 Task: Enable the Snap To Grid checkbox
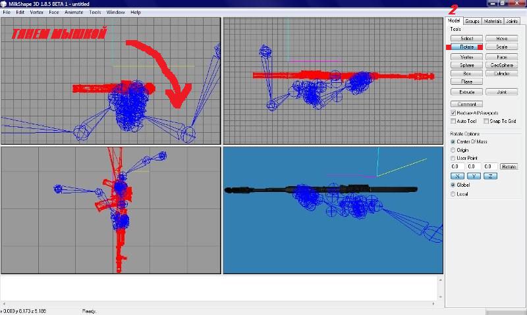[486, 121]
